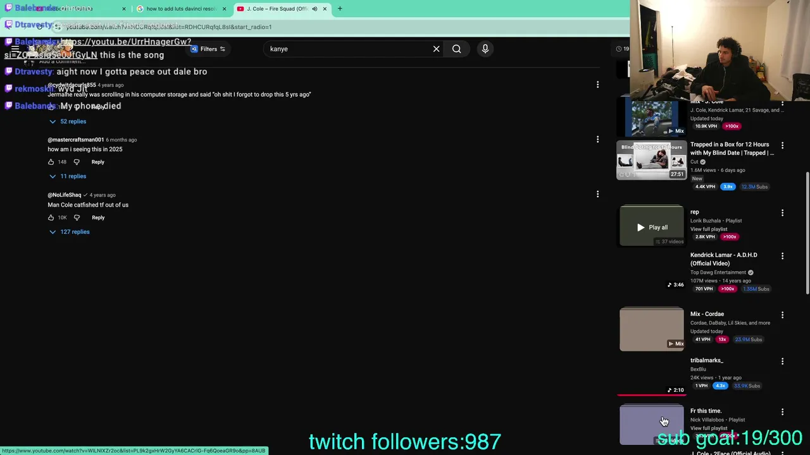Open the tribalmarks_ video title
Viewport: 810px width, 455px height.
[706, 360]
